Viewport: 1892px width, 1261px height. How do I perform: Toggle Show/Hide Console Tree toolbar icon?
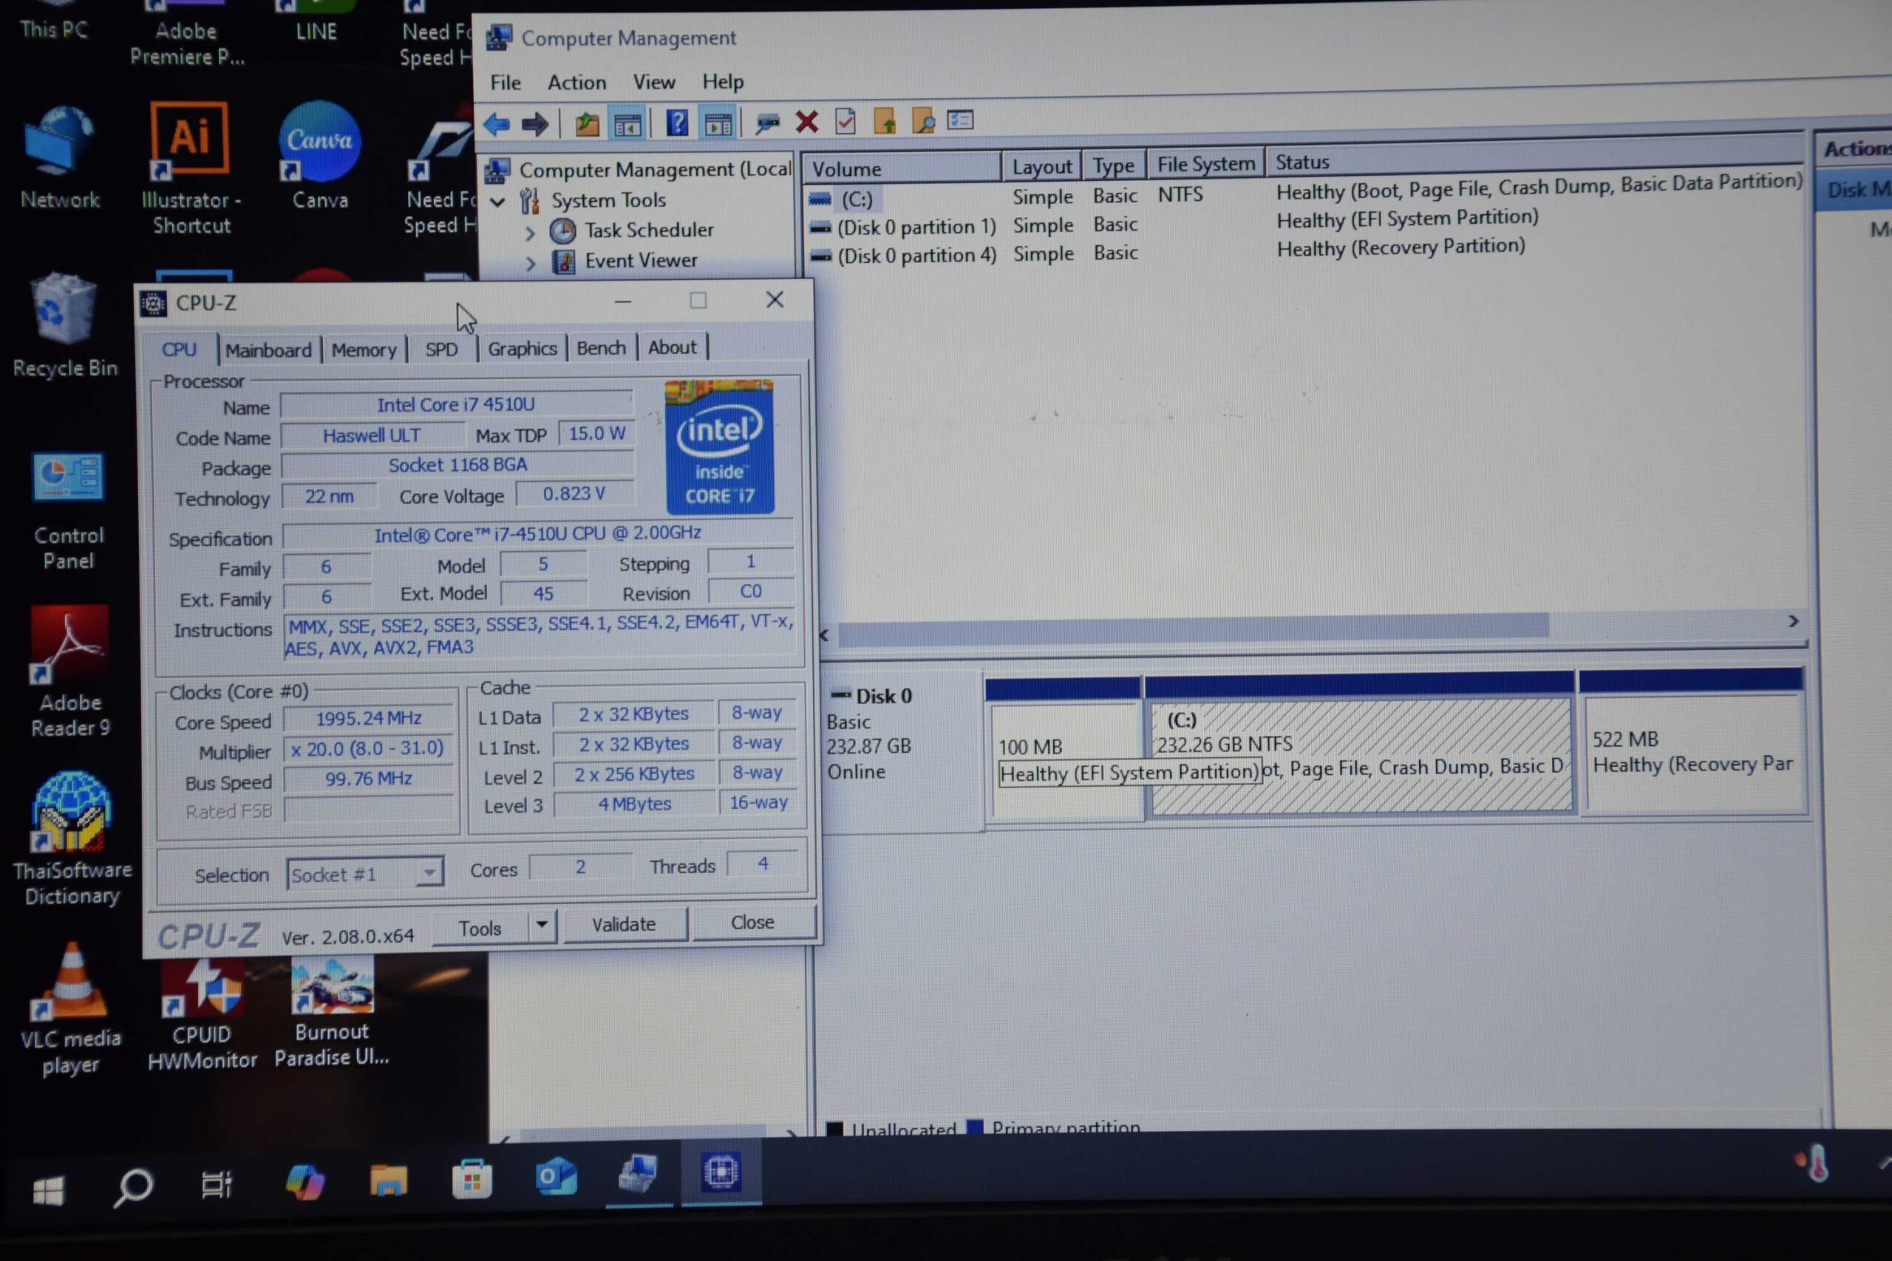627,124
